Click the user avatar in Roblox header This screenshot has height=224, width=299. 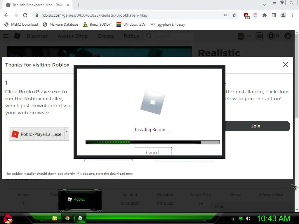click(x=241, y=36)
